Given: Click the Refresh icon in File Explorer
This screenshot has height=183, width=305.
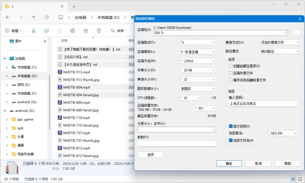Looking at the screenshot, I should [x=47, y=17].
